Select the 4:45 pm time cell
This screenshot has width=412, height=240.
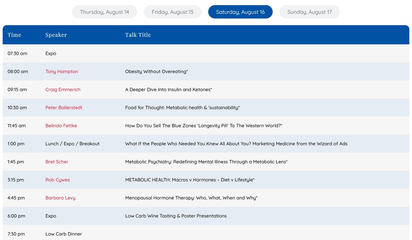16,198
